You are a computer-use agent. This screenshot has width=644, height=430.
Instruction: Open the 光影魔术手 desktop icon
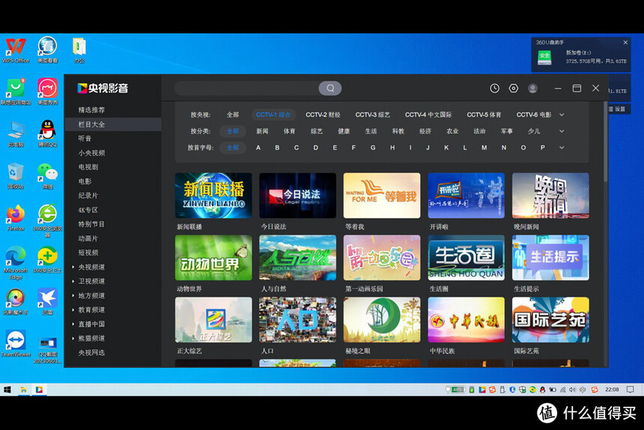click(16, 302)
